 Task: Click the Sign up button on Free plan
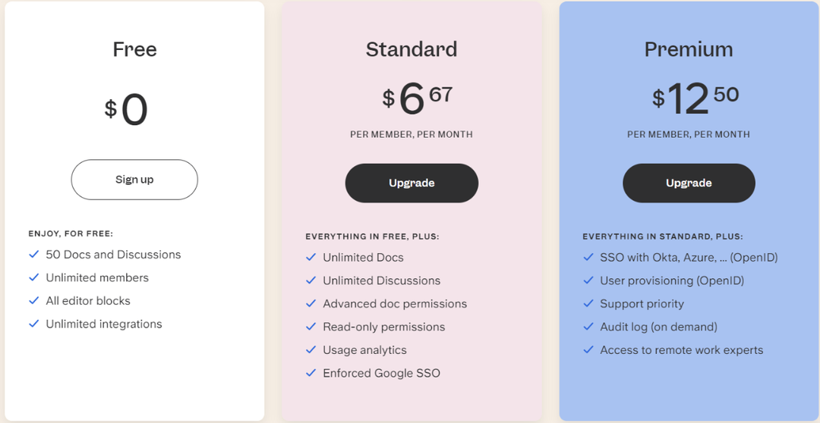coord(134,180)
